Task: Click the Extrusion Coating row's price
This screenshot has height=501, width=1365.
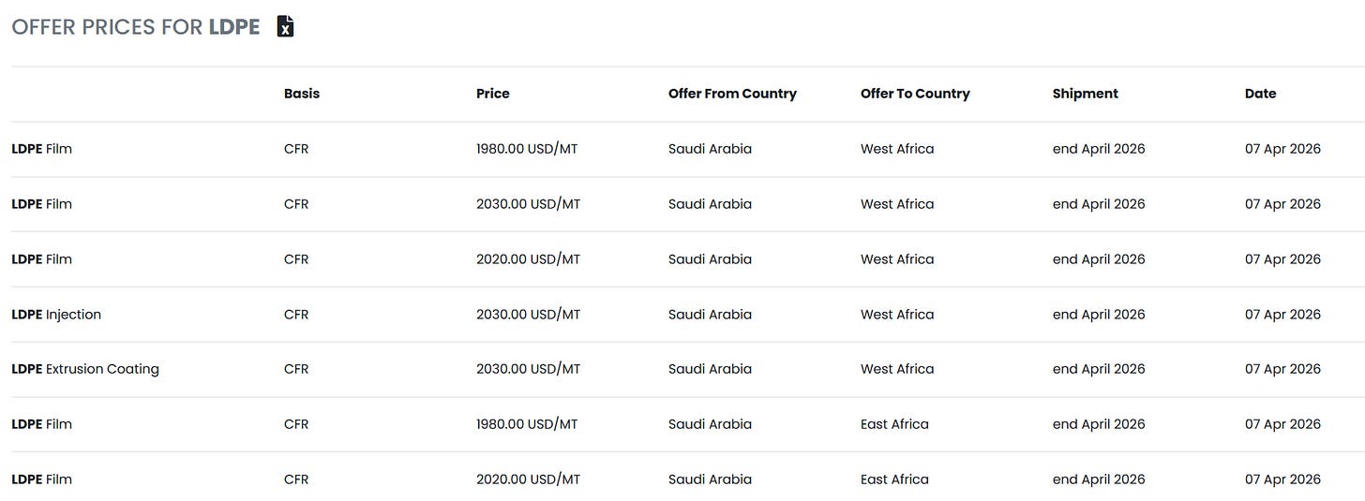Action: 528,369
